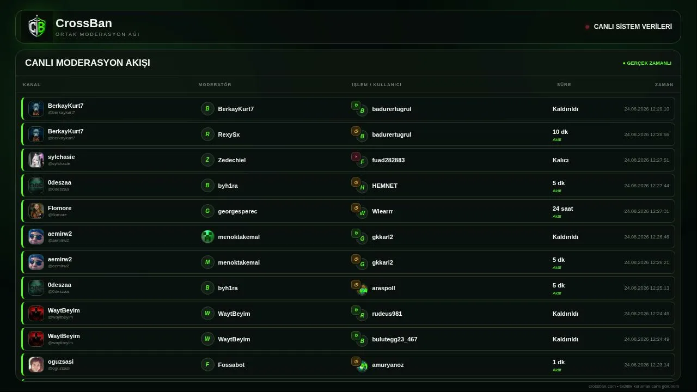Click the Minecraft avatar next to menoktakemal
This screenshot has width=697, height=392.
click(207, 236)
